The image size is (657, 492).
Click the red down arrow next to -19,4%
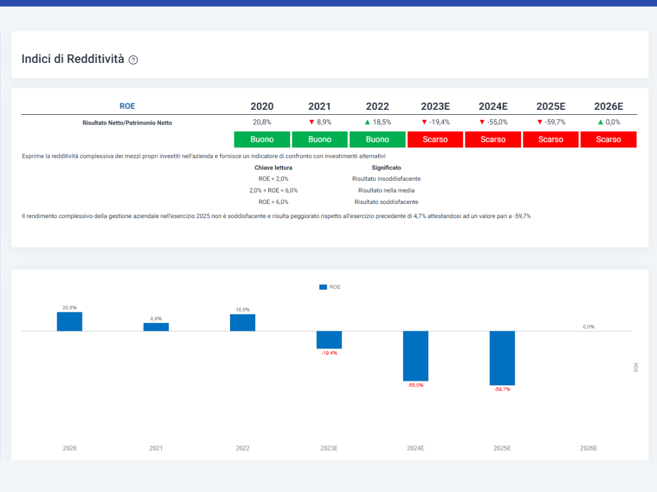pos(424,122)
